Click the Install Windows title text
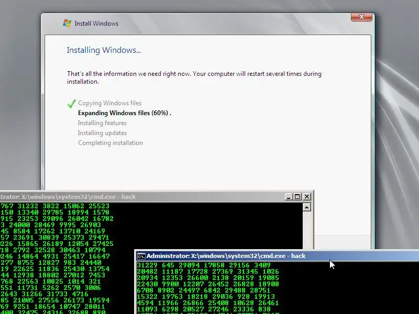 tap(96, 24)
